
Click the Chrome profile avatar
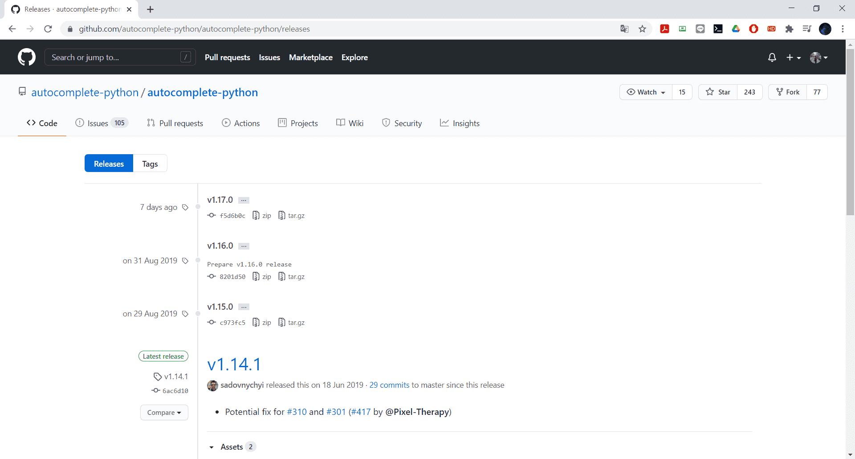coord(825,29)
